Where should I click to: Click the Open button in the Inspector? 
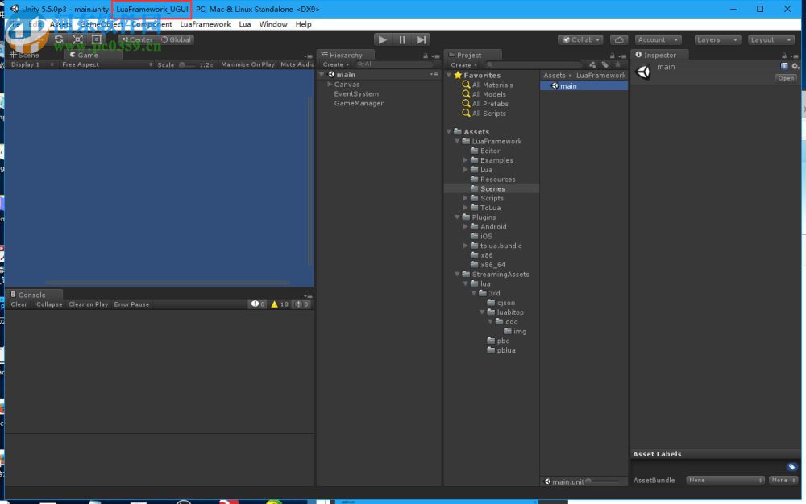pyautogui.click(x=785, y=78)
